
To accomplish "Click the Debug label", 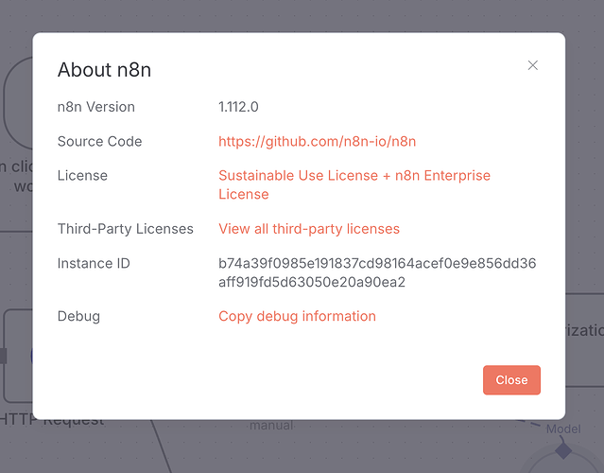I will [78, 316].
